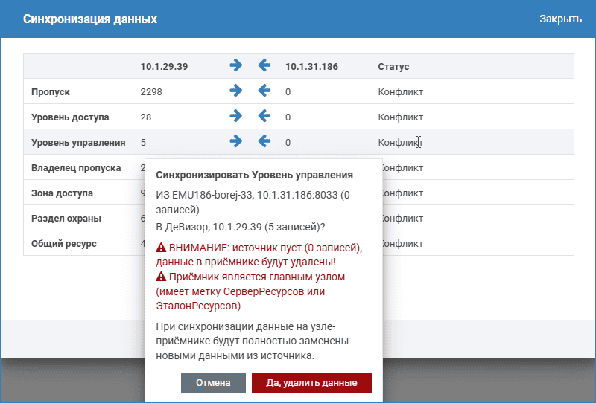This screenshot has width=596, height=403.
Task: Click left arrow in Уровень доступа row
Action: (x=264, y=116)
